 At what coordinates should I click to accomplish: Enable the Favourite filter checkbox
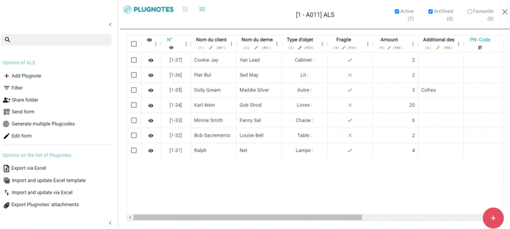click(x=470, y=11)
